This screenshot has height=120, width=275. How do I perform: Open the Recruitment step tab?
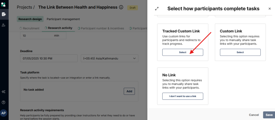click(30, 28)
